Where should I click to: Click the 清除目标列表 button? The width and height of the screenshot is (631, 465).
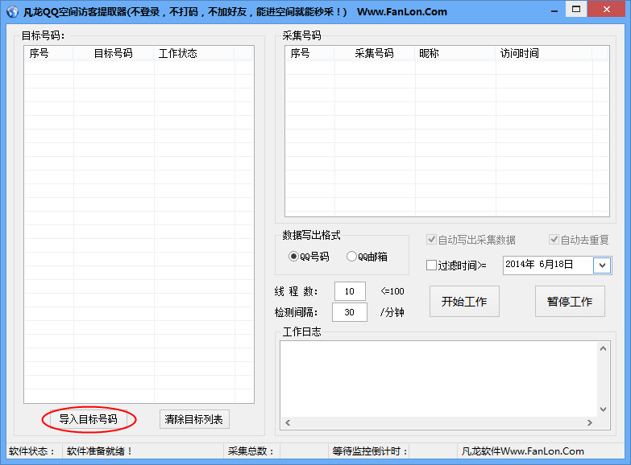[x=194, y=419]
